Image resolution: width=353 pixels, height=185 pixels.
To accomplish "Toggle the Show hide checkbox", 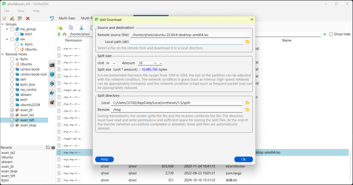I will click(x=331, y=34).
